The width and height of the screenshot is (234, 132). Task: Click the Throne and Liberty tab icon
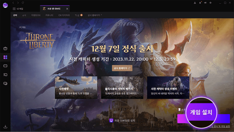click(44, 9)
